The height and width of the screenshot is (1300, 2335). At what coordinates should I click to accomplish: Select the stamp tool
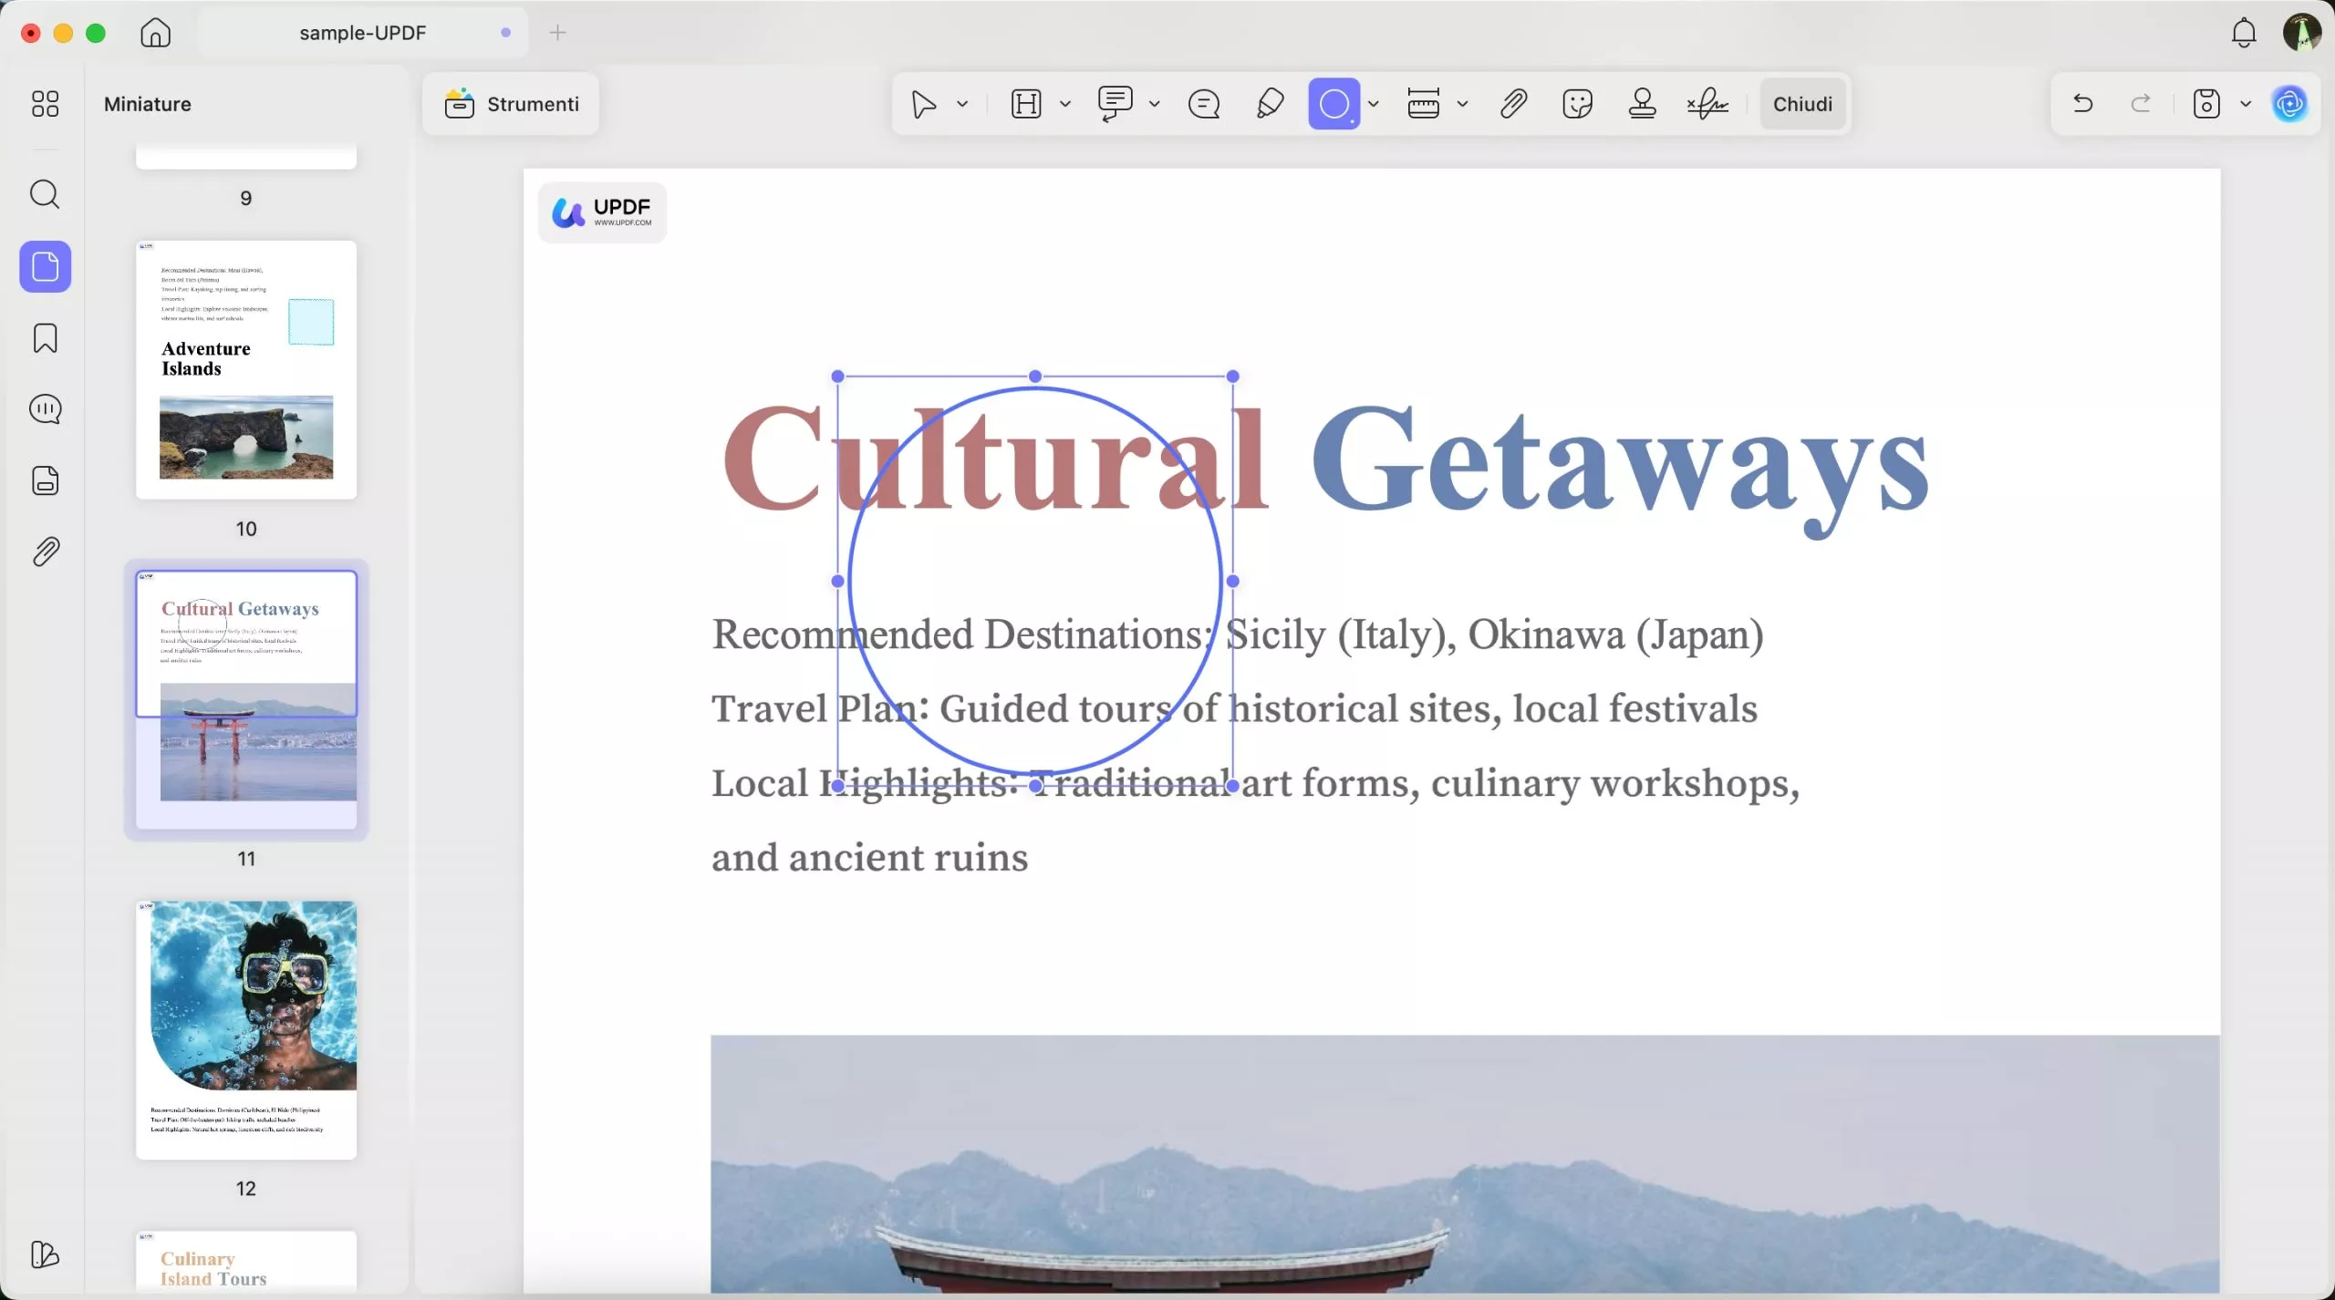click(1642, 103)
